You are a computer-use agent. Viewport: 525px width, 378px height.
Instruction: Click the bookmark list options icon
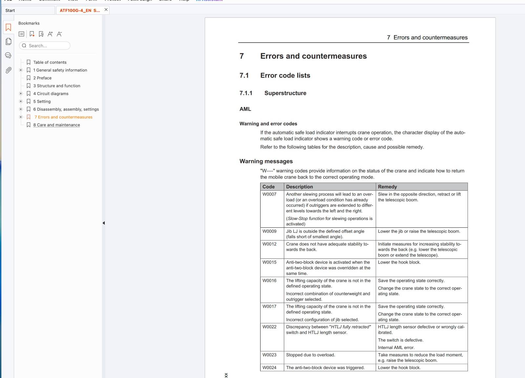[22, 34]
